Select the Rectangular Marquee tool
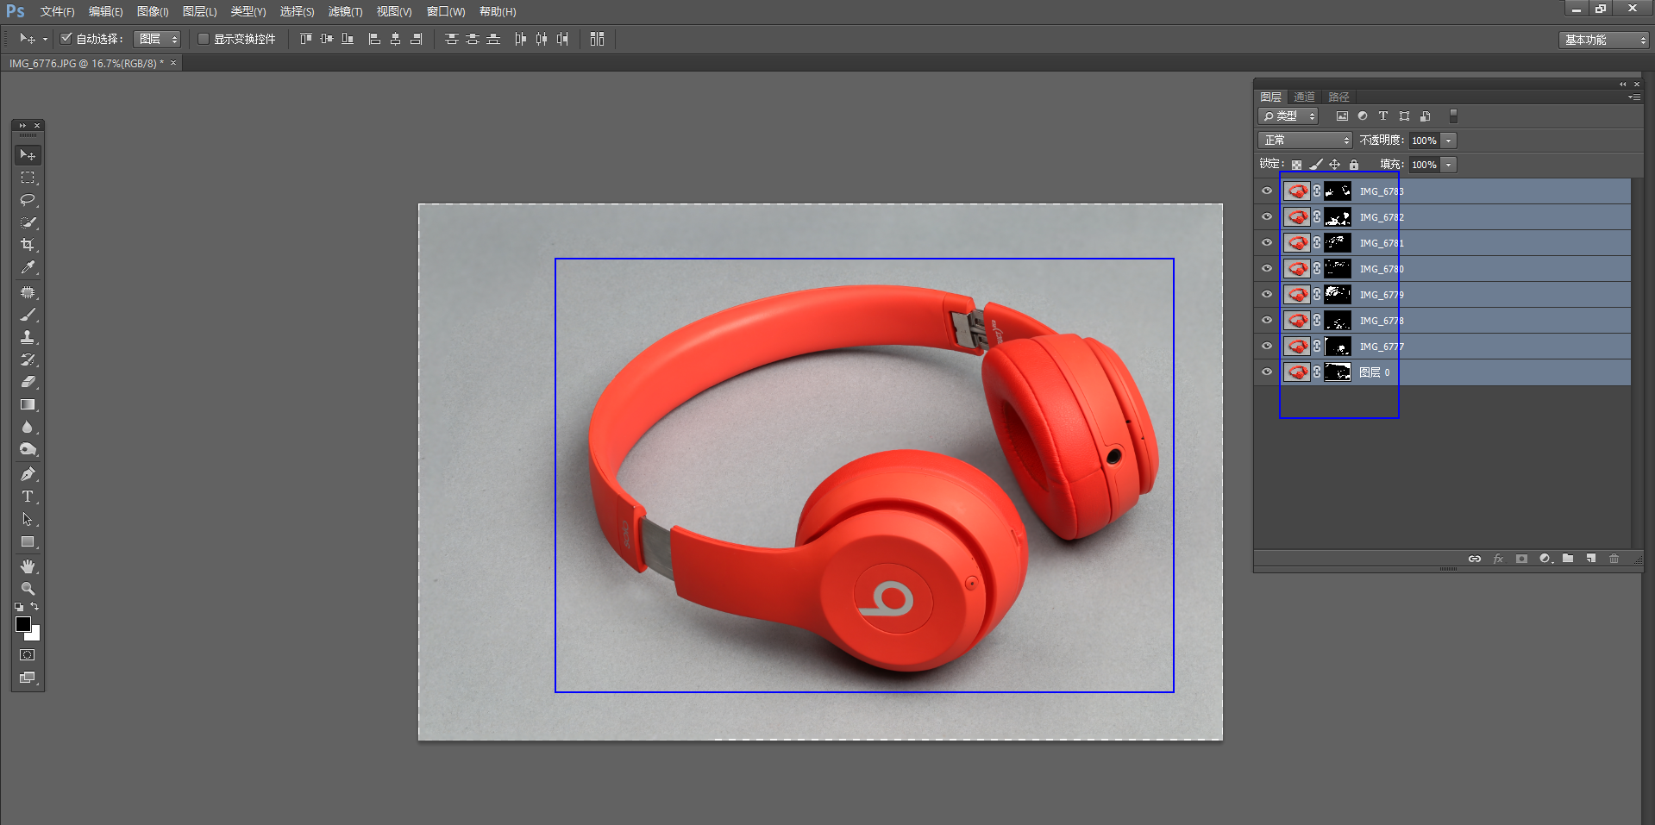The height and width of the screenshot is (825, 1655). 28,178
